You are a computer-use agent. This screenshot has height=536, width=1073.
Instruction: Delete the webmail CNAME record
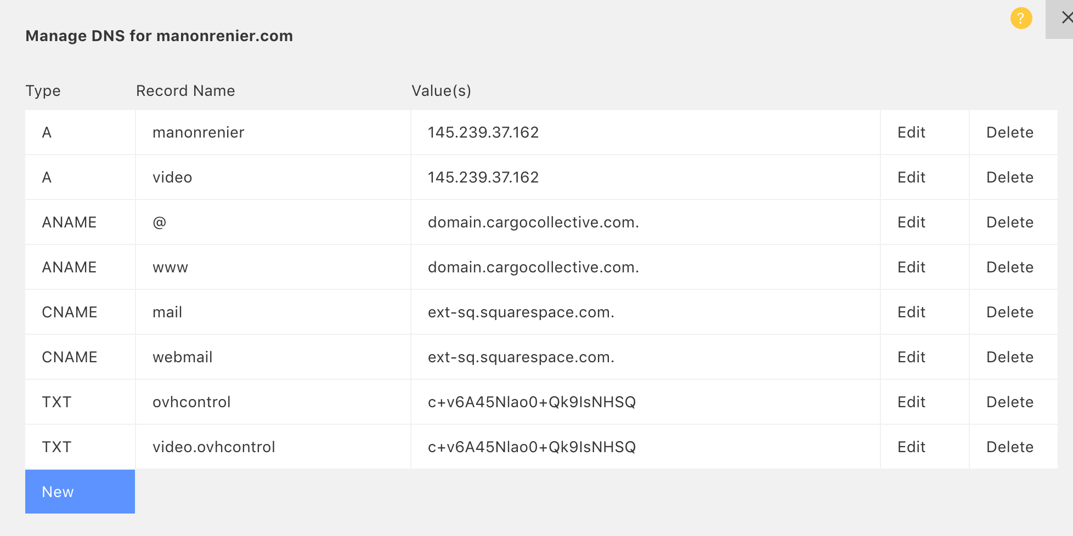1009,357
